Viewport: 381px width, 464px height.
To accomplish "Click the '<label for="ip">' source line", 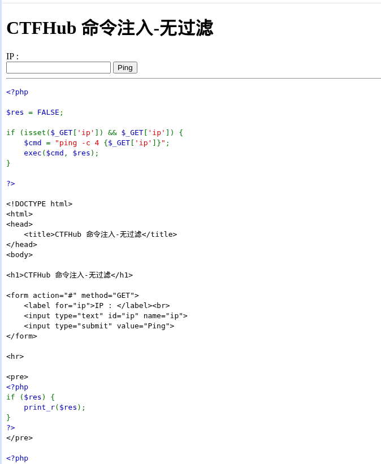I will point(97,305).
